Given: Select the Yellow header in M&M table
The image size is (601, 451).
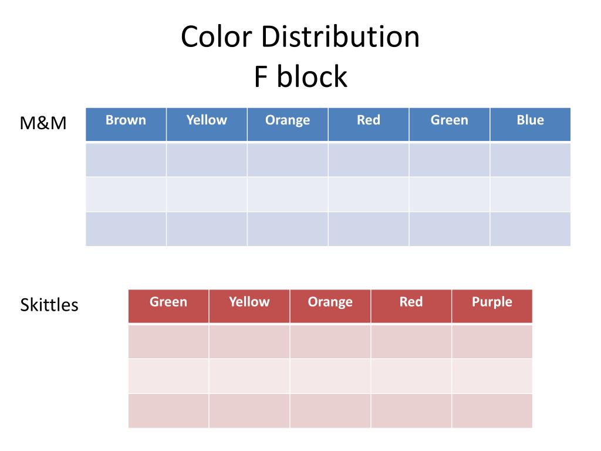Looking at the screenshot, I should [x=207, y=120].
